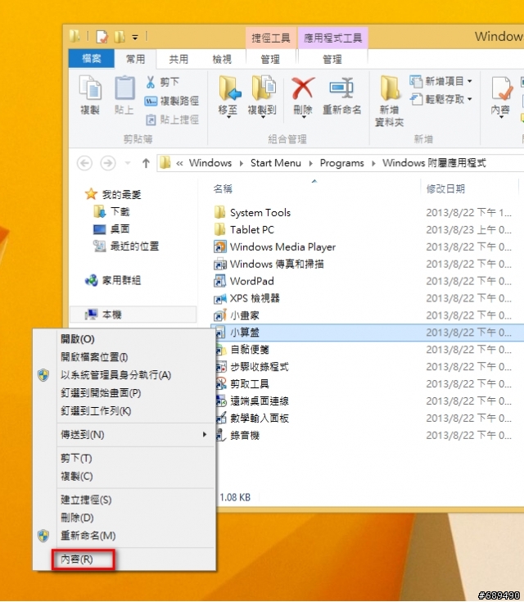
Task: Select the System Tools folder
Action: point(252,213)
